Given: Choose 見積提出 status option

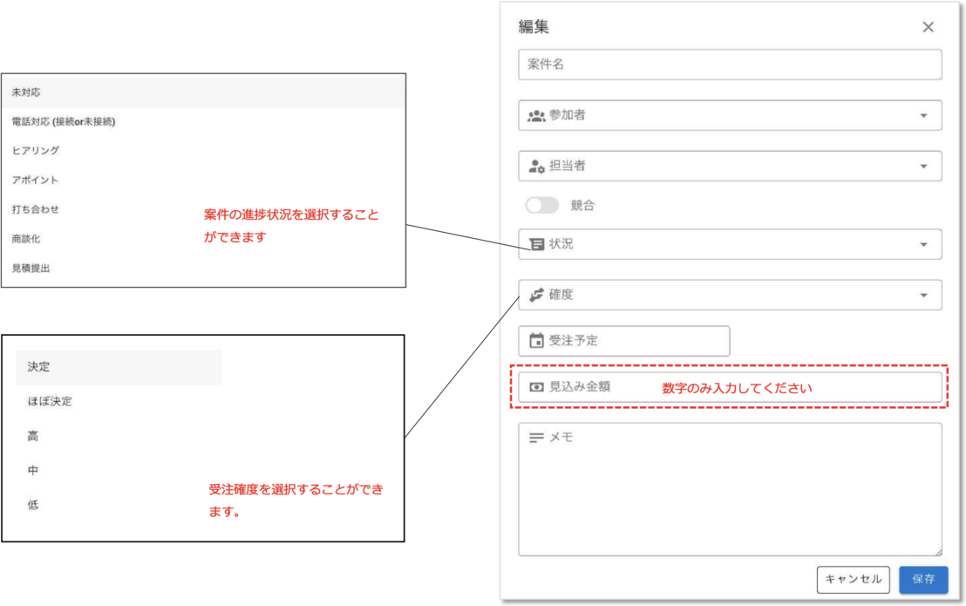Looking at the screenshot, I should (x=203, y=269).
